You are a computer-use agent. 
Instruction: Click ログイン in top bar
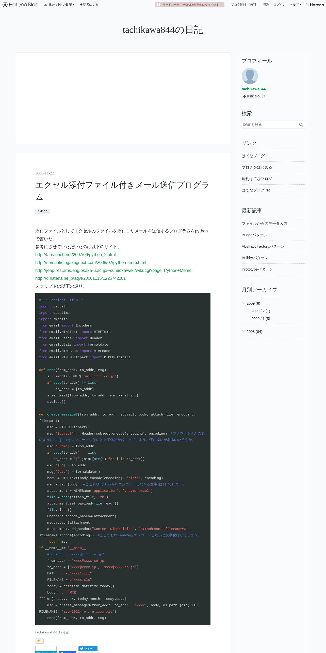point(279,5)
